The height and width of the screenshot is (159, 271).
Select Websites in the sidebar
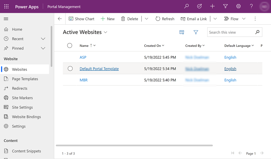coord(25,69)
